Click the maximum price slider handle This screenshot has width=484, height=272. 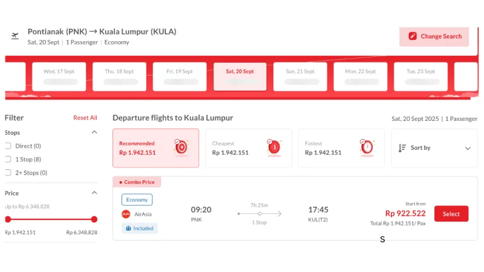[x=94, y=219]
